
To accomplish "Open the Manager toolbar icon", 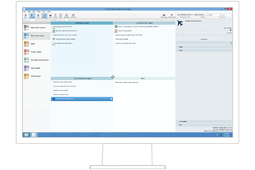I will 66,16.
